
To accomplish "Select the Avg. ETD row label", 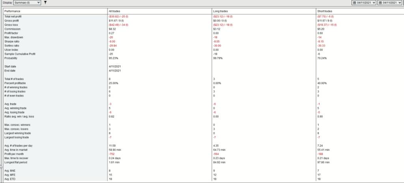I will [10, 179].
